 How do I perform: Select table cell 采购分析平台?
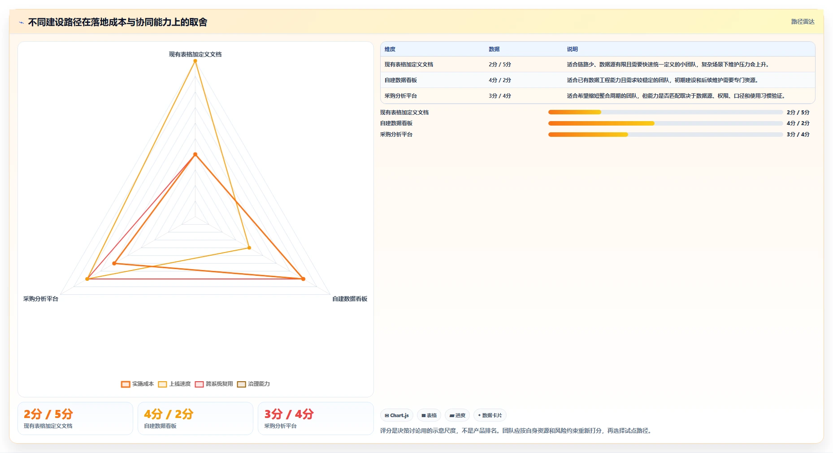click(401, 96)
